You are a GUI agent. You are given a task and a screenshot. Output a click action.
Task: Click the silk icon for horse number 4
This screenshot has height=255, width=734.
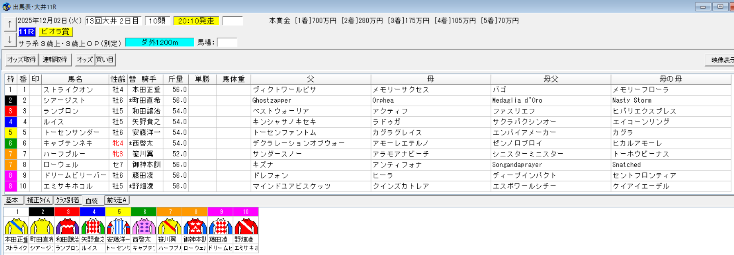[93, 226]
